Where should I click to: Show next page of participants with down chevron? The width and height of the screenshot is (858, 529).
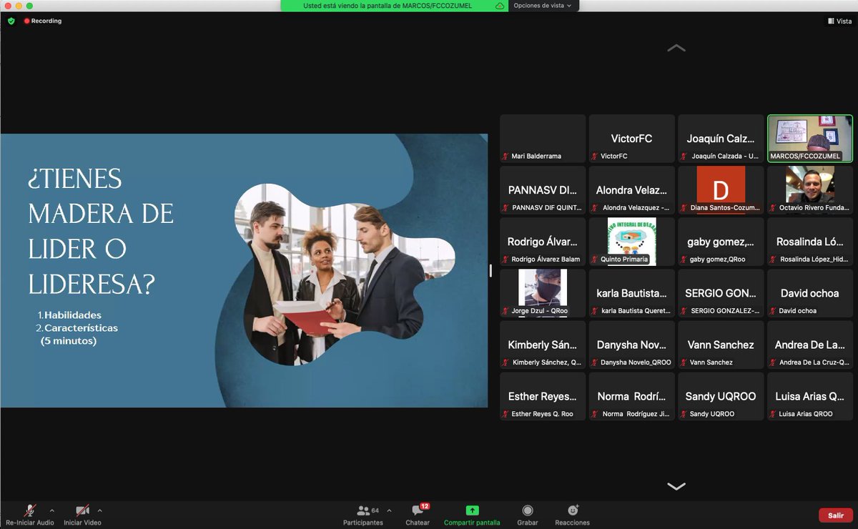coord(676,486)
